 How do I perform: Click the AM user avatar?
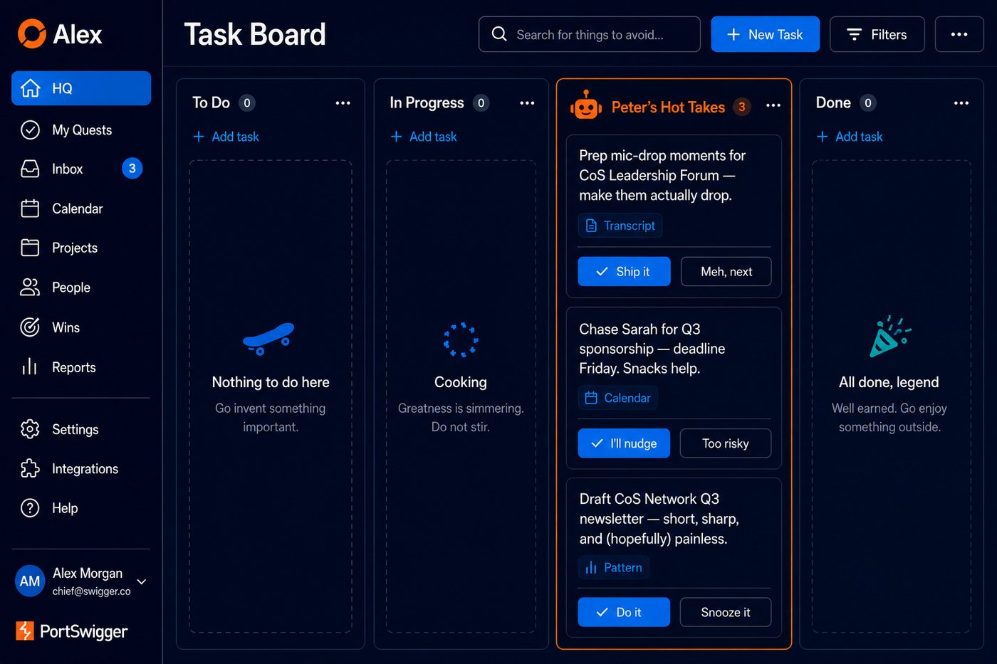(30, 581)
